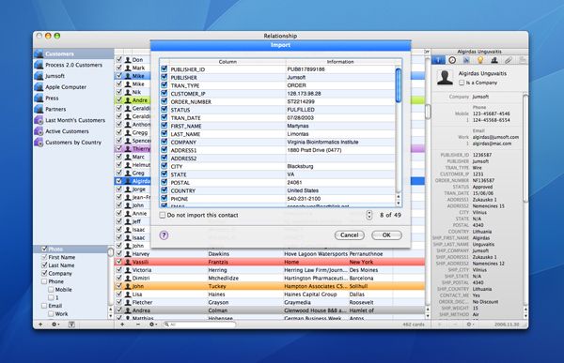The image size is (564, 363).
Task: Click the mobile number 123-45687-4546
Action: pyautogui.click(x=491, y=113)
